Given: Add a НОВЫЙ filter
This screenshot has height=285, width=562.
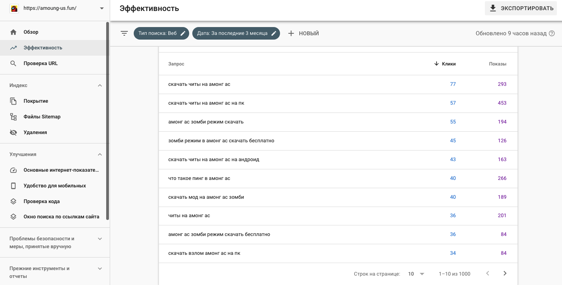Looking at the screenshot, I should 303,33.
